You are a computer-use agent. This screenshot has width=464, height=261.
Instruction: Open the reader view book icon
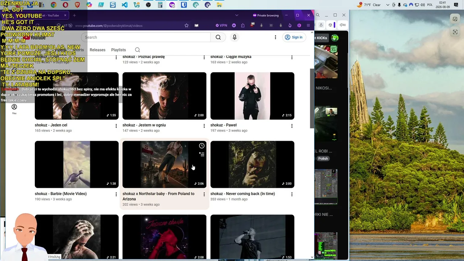click(196, 25)
